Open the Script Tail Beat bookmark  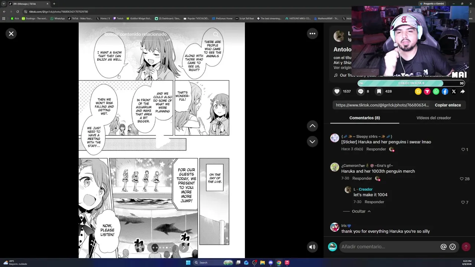pyautogui.click(x=245, y=19)
